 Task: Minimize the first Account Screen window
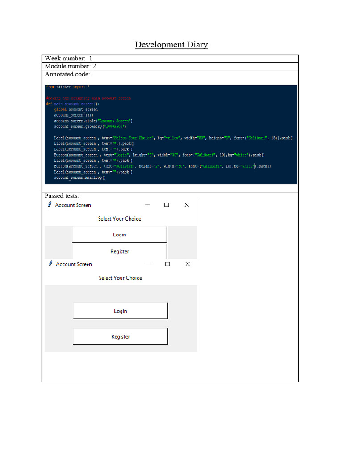pos(147,205)
